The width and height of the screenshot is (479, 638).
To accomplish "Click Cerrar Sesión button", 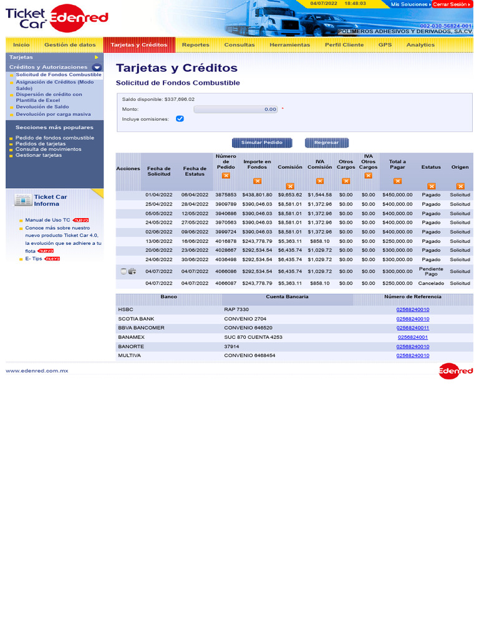I will click(452, 4).
